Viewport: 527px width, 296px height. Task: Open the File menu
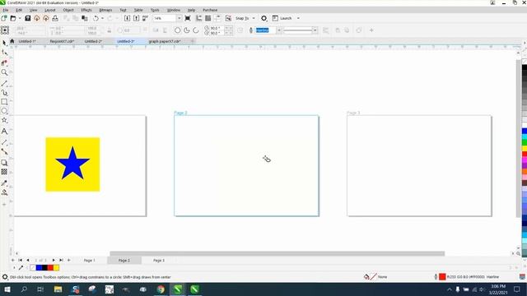6,10
